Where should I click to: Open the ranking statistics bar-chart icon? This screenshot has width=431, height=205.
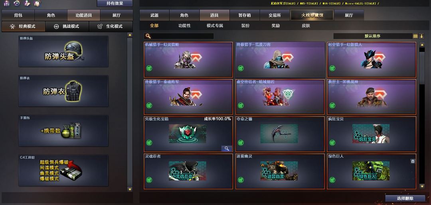click(x=6, y=3)
